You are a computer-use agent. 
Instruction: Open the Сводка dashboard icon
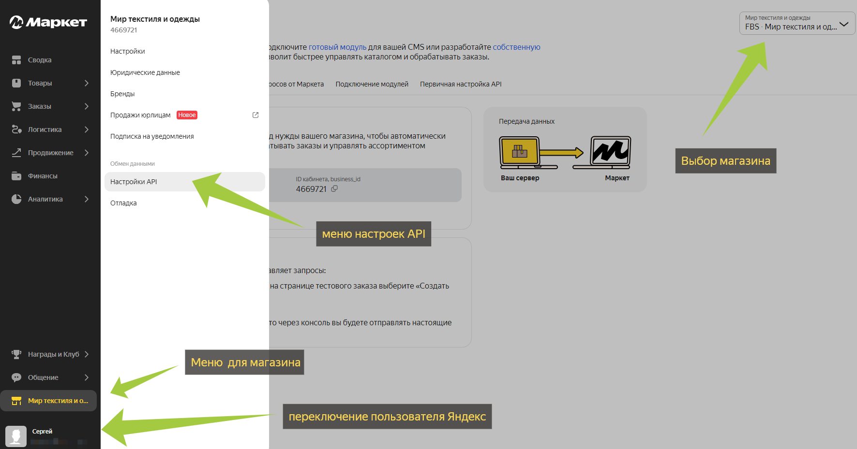pyautogui.click(x=16, y=60)
